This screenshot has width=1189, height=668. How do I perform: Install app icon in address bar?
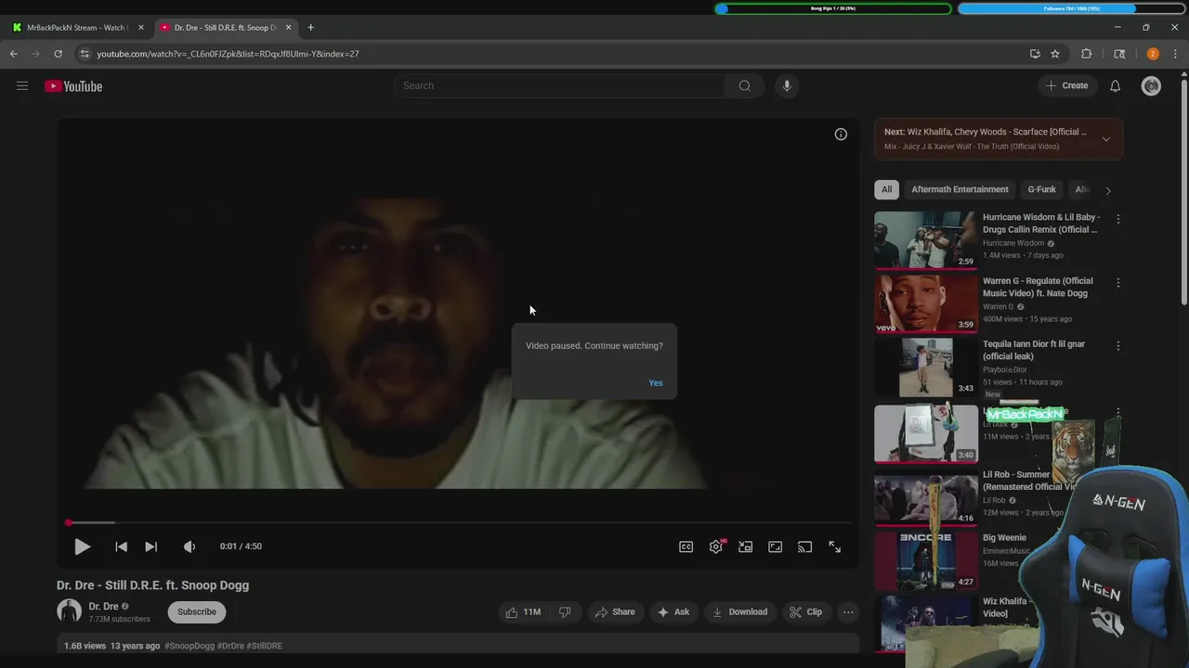tap(1035, 54)
